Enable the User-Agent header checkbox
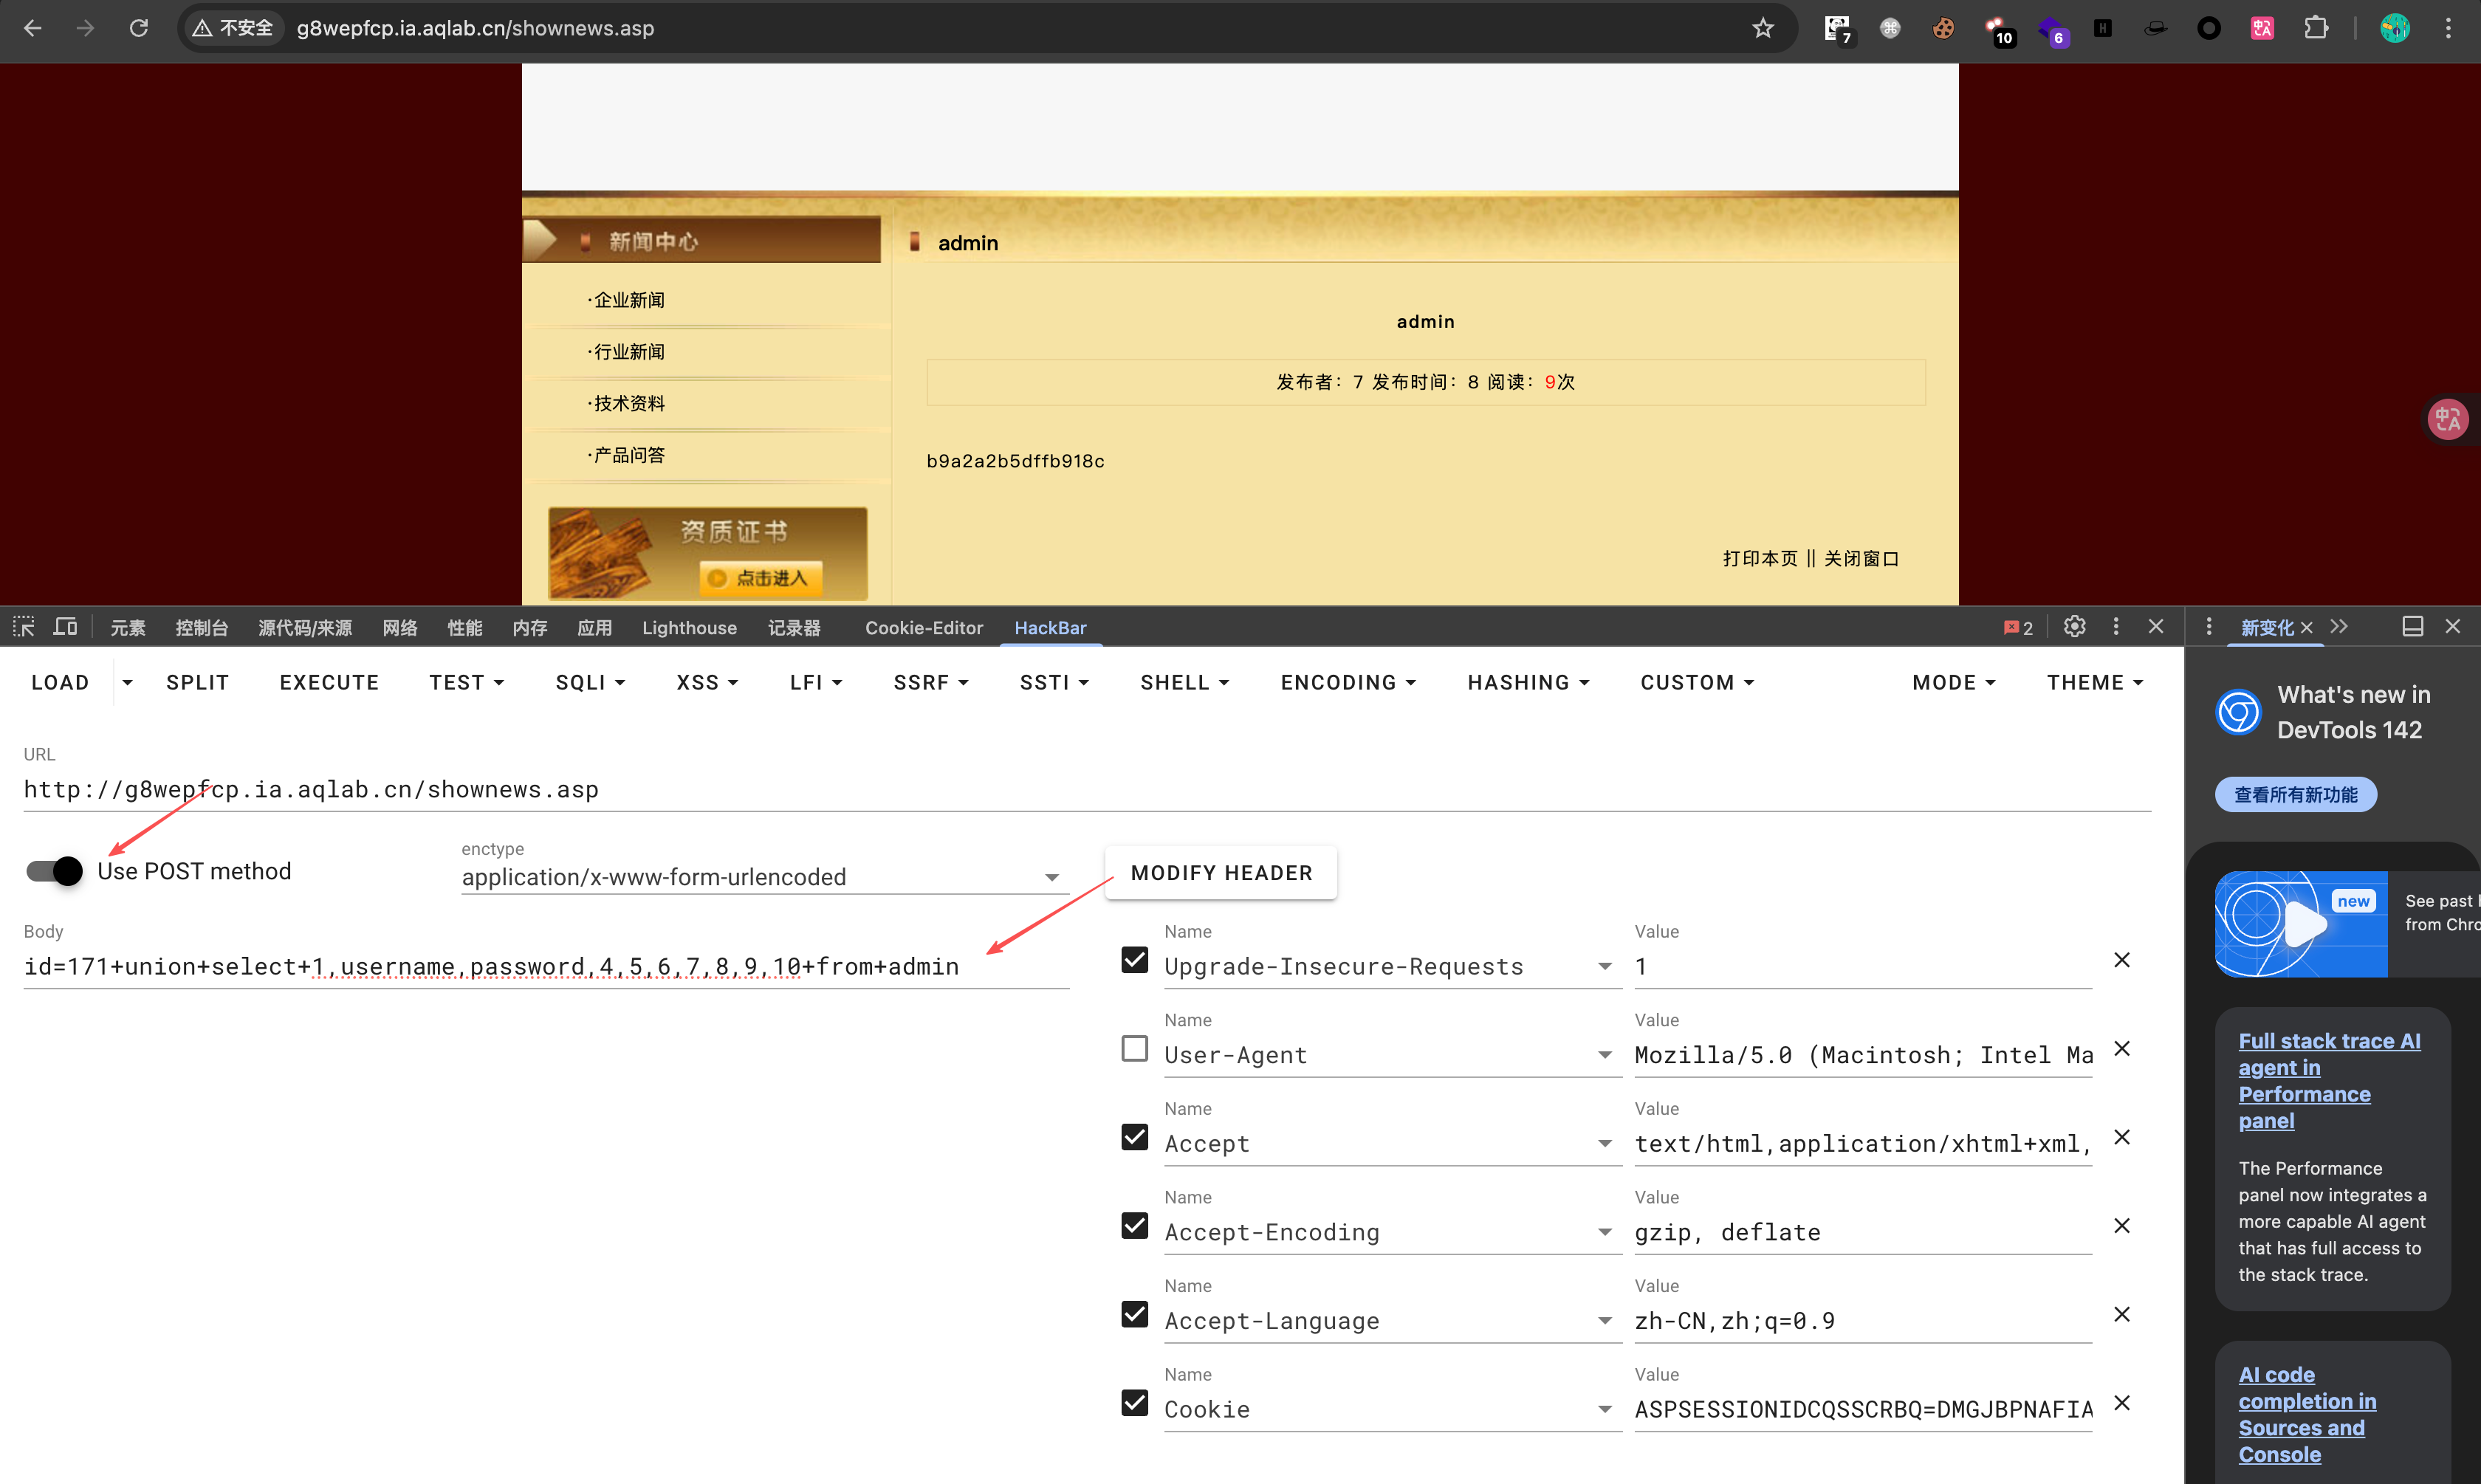Image resolution: width=2481 pixels, height=1484 pixels. point(1134,1049)
